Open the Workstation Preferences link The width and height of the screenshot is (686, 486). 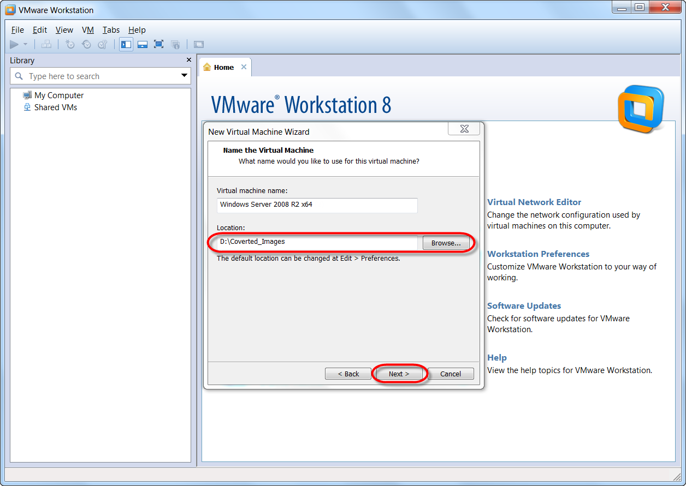pyautogui.click(x=538, y=254)
